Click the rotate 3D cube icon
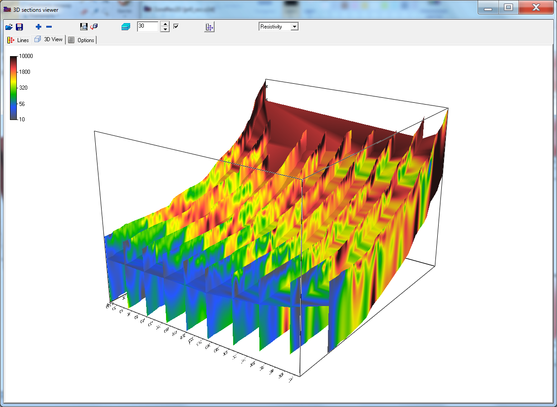557x407 pixels. point(94,27)
